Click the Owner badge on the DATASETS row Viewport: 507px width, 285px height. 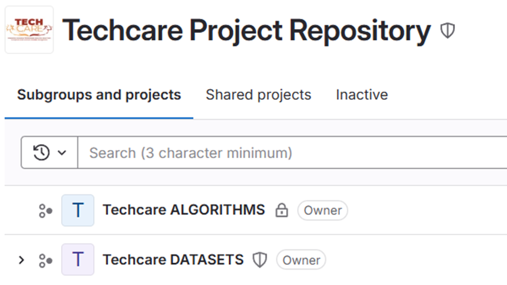coord(301,260)
